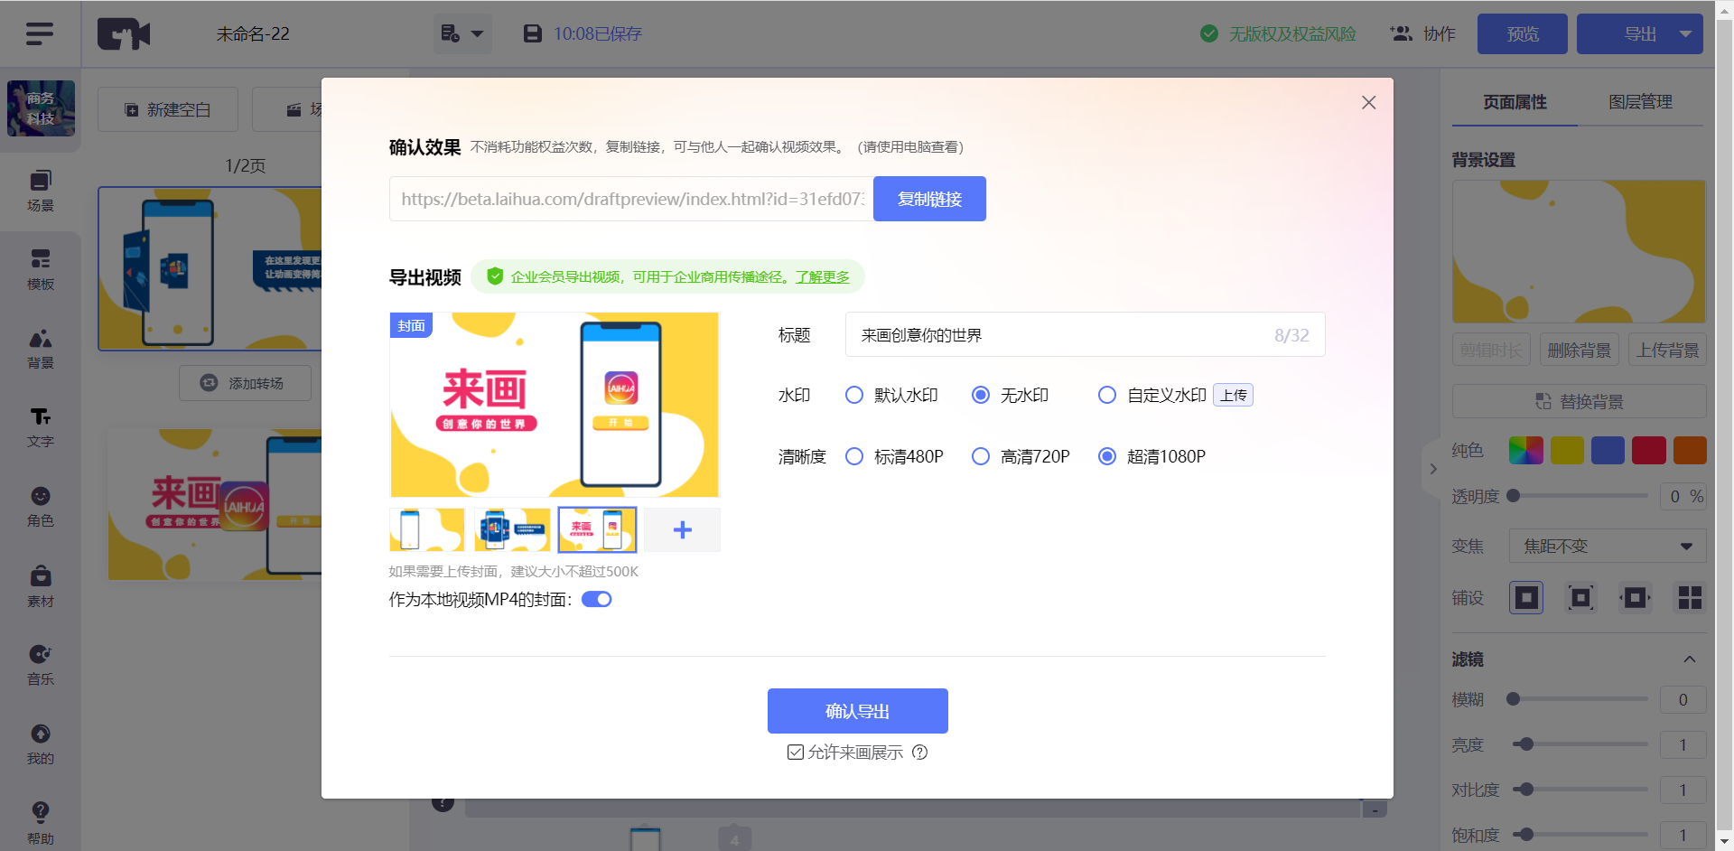The width and height of the screenshot is (1734, 851).
Task: Open the 文字 text panel
Action: (41, 427)
